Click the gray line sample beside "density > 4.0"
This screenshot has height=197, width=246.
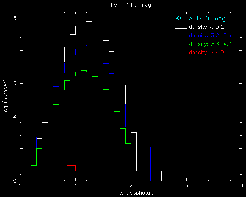(181, 54)
